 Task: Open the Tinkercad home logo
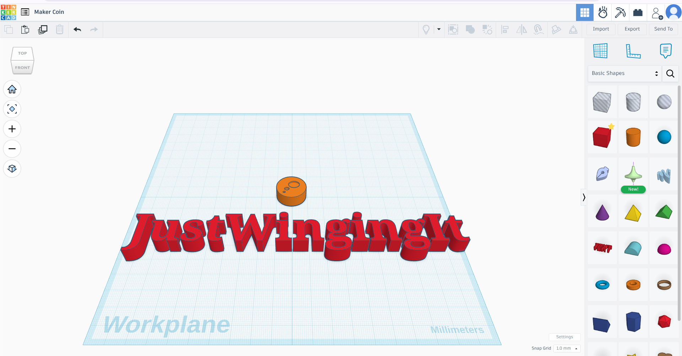point(9,12)
